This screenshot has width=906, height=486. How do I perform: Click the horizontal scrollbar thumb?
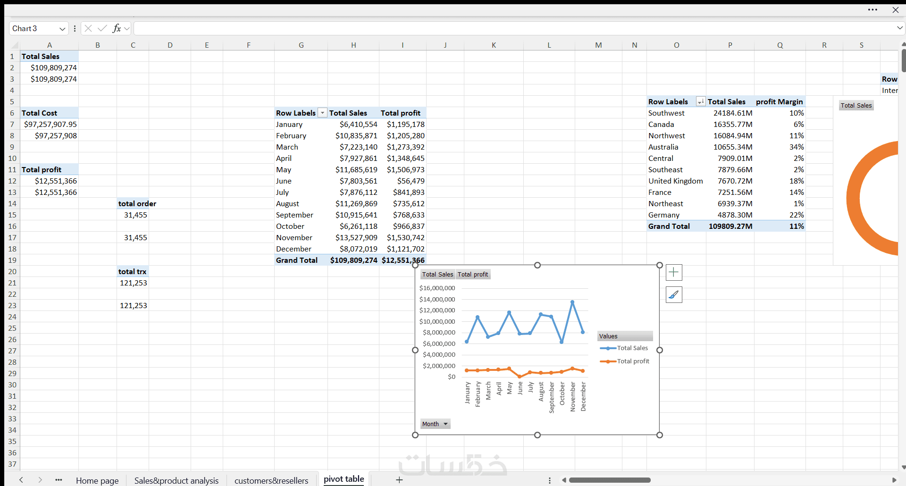pyautogui.click(x=610, y=480)
